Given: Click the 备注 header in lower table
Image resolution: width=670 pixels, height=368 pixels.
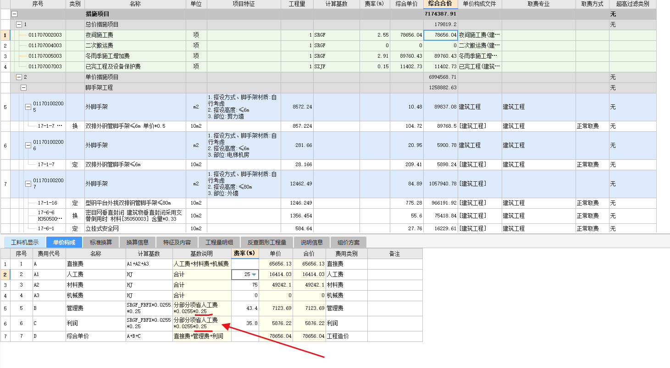Looking at the screenshot, I should (x=395, y=254).
